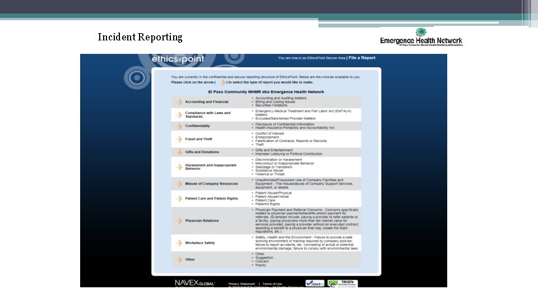Image resolution: width=538 pixels, height=303 pixels.
Task: Click the TRUSTe certified privacy badge
Action: (342, 283)
